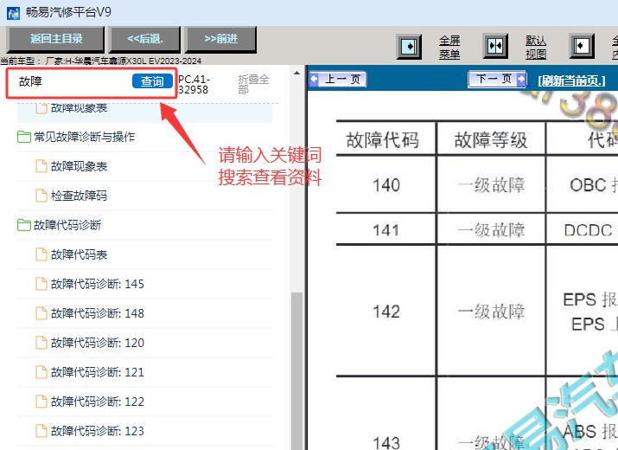Click the 返回主目录 button
The image size is (618, 450).
(x=56, y=39)
